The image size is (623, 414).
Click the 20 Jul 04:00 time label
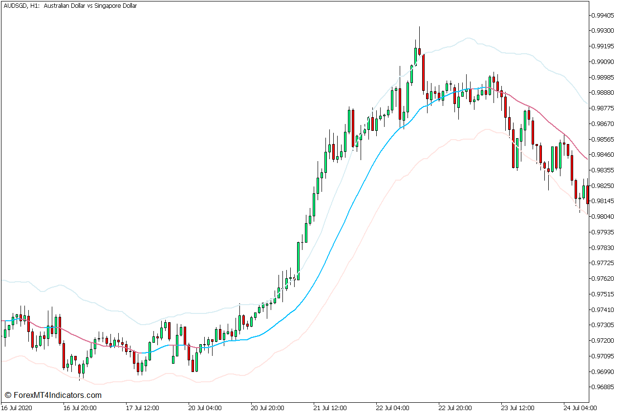coord(205,408)
